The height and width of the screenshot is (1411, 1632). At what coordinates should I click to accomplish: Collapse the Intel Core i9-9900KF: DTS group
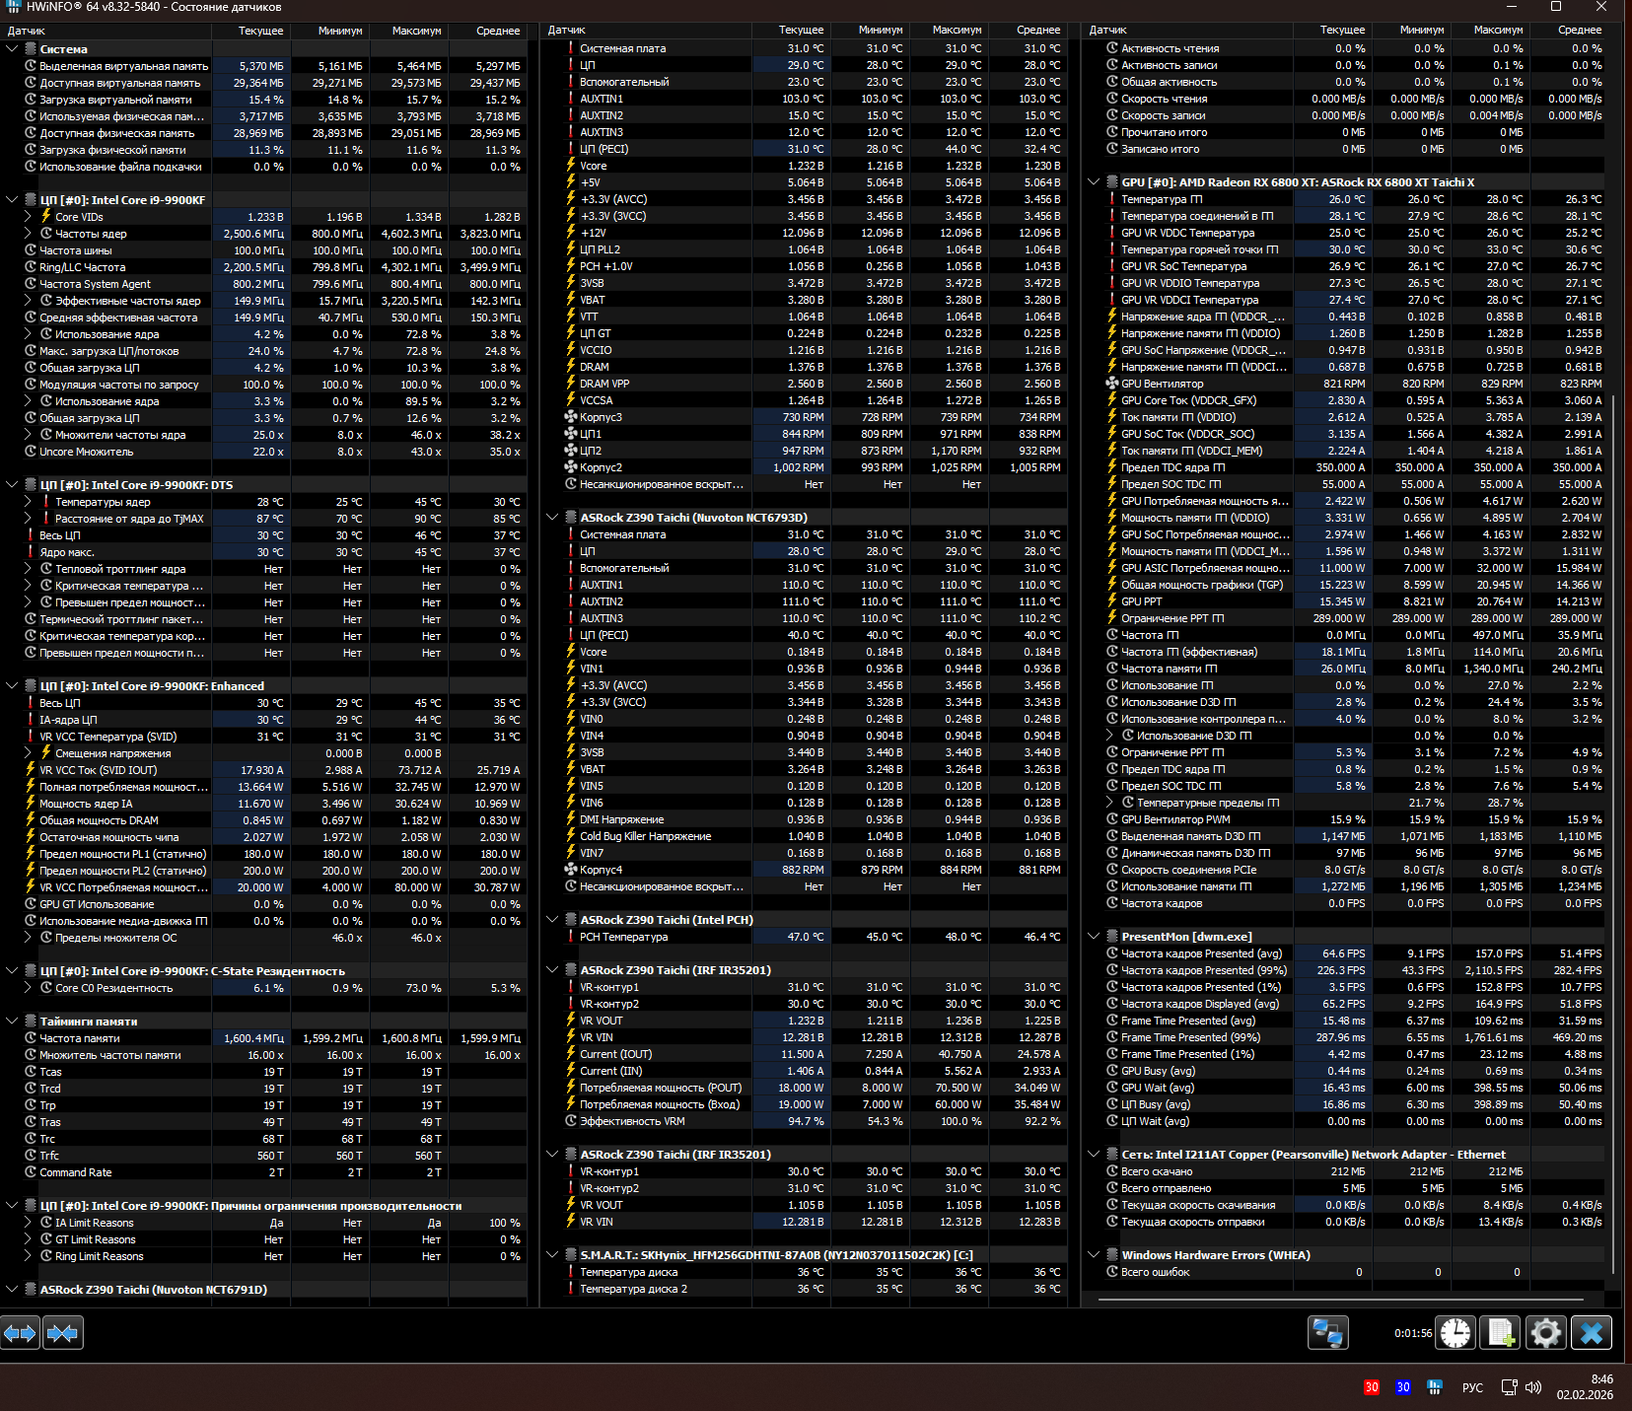[12, 485]
